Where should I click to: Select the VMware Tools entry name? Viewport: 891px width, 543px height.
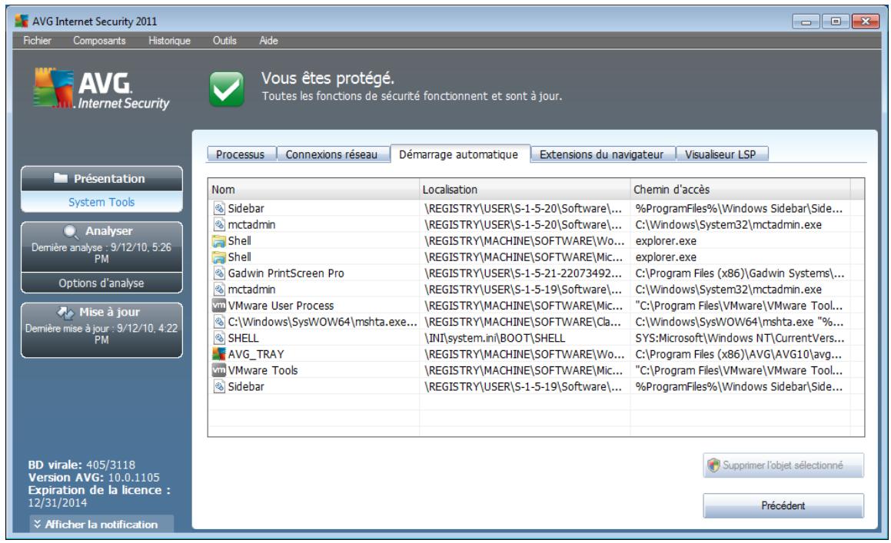[262, 370]
